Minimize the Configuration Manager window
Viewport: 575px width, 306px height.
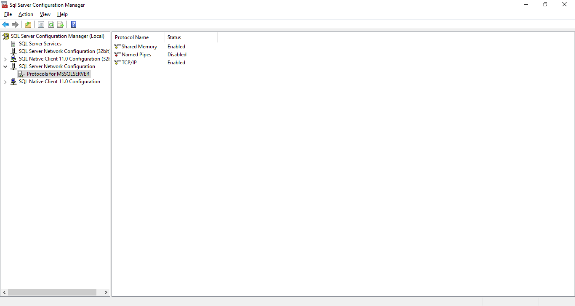click(527, 5)
